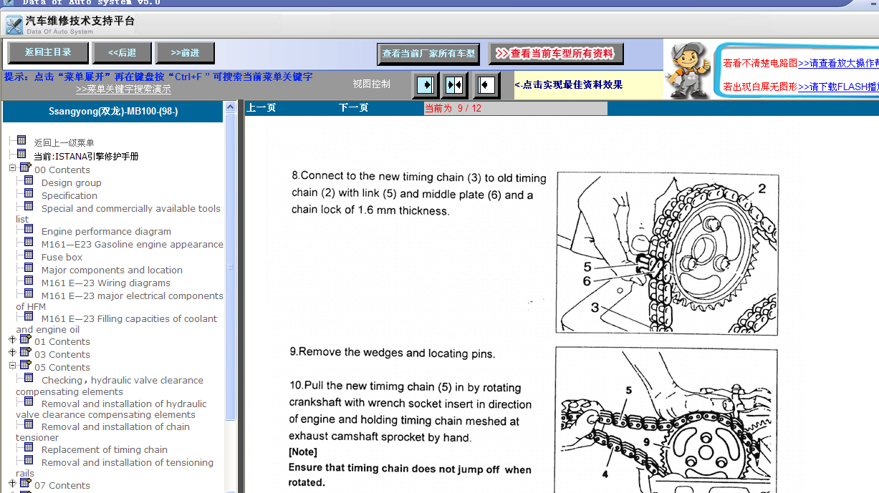Viewport: 879px width, 493px height.
Task: Click 00 Contents folder label
Action: pos(62,170)
